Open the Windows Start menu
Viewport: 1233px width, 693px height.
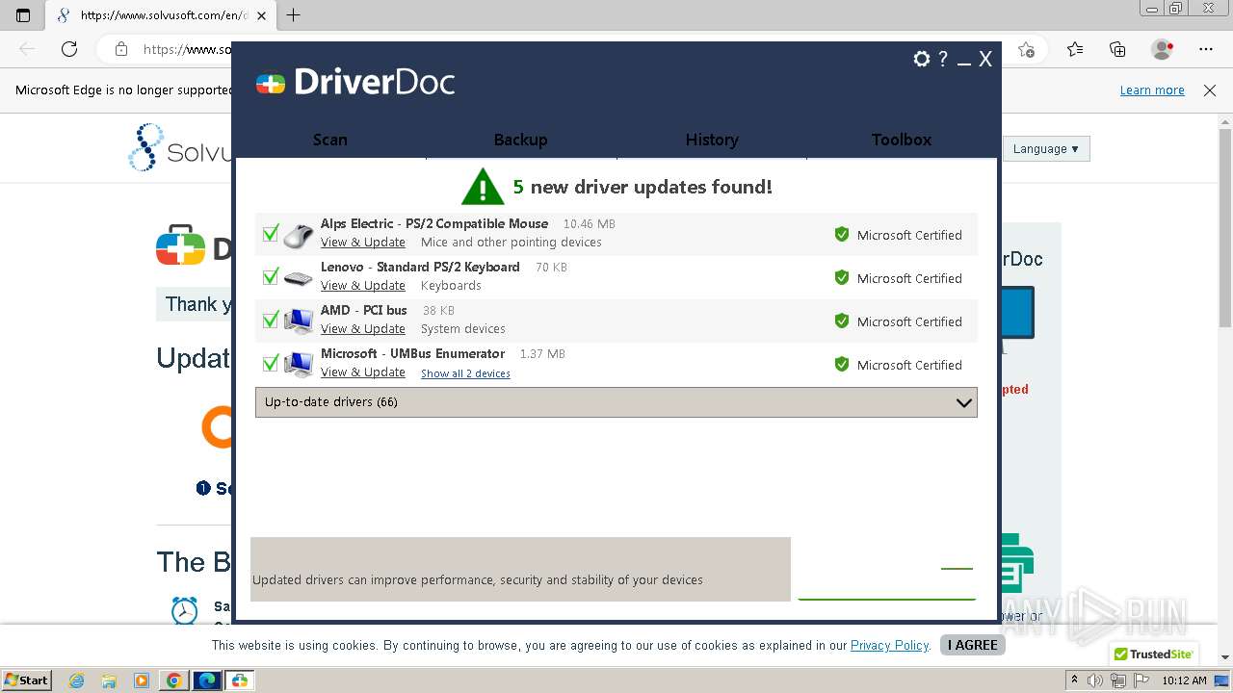point(26,680)
